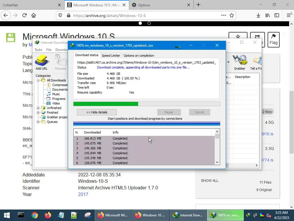Viewport: 294px width, 221px height.
Task: Close the Options browser tab
Action: coord(189,5)
